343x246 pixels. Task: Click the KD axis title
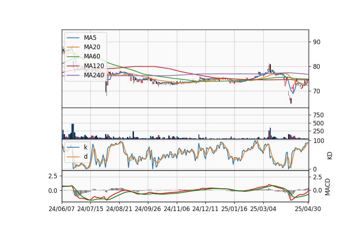330,155
